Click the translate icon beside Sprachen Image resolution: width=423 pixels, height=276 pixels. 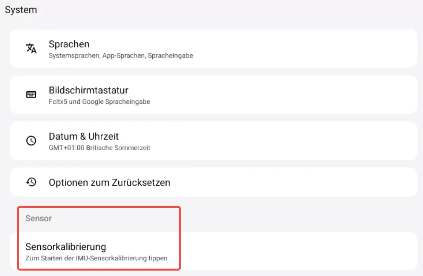[31, 48]
